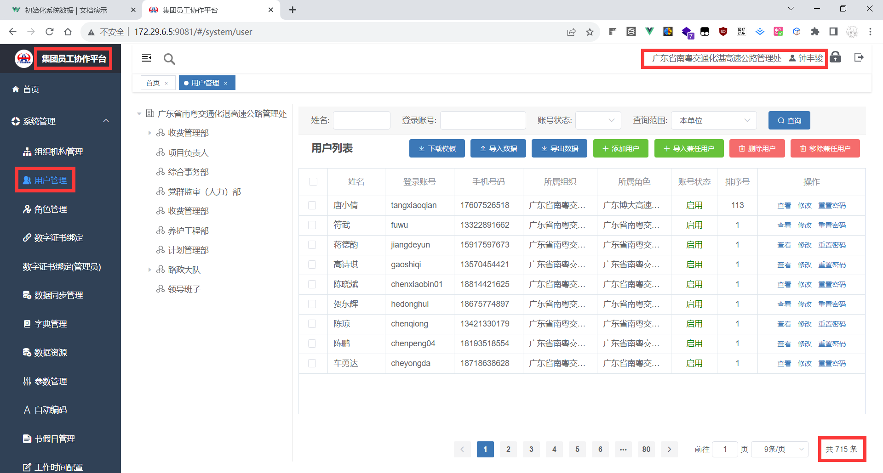
Task: Expand the 路政大队 tree node
Action: pyautogui.click(x=149, y=270)
